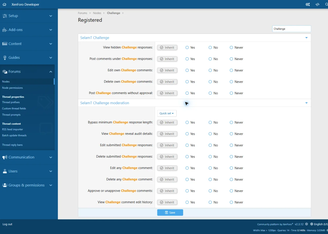
Task: Click the home icon in header
Action: coord(4,4)
